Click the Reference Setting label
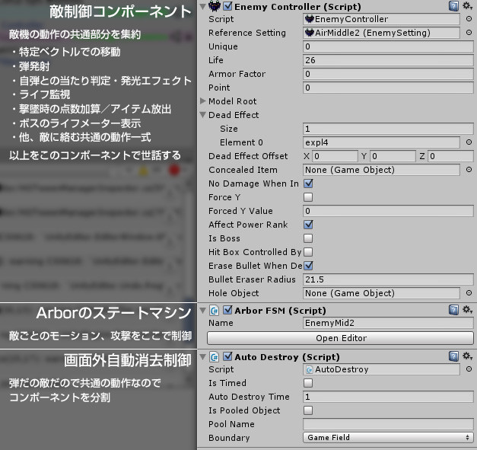 (x=247, y=33)
